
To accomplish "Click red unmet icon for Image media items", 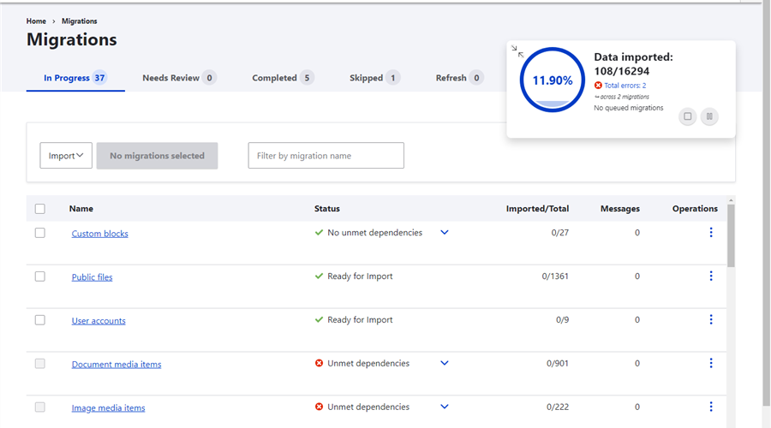I will point(320,407).
